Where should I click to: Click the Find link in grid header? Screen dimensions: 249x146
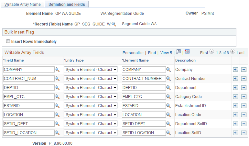pos(152,53)
